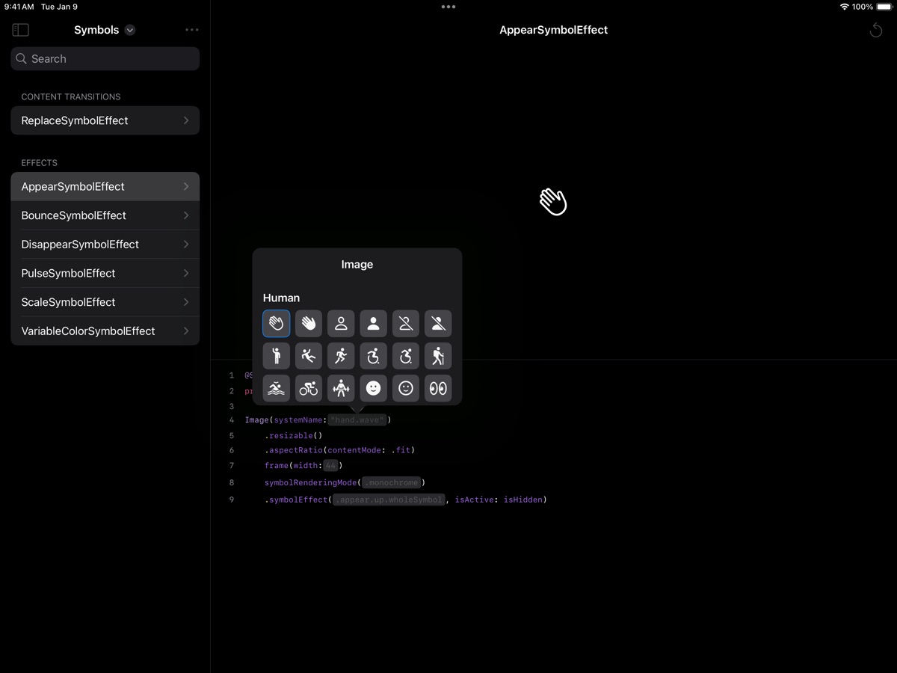Choose the wheelchair figure symbol

pyautogui.click(x=373, y=356)
